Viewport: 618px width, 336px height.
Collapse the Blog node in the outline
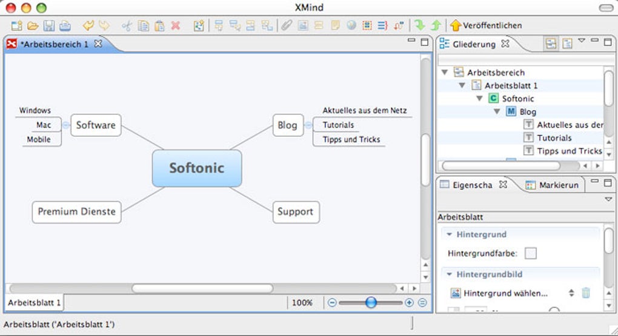point(497,111)
